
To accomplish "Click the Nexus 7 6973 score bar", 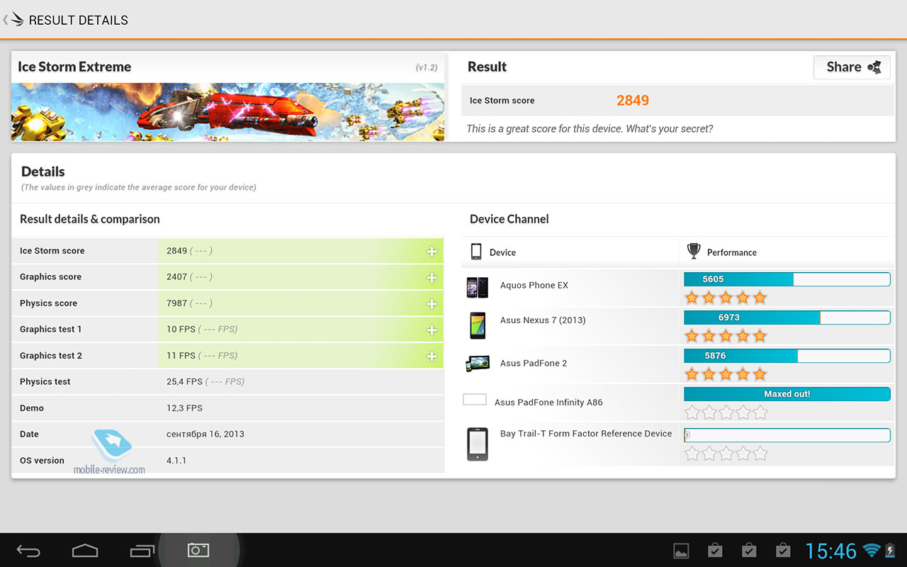I will pyautogui.click(x=787, y=318).
